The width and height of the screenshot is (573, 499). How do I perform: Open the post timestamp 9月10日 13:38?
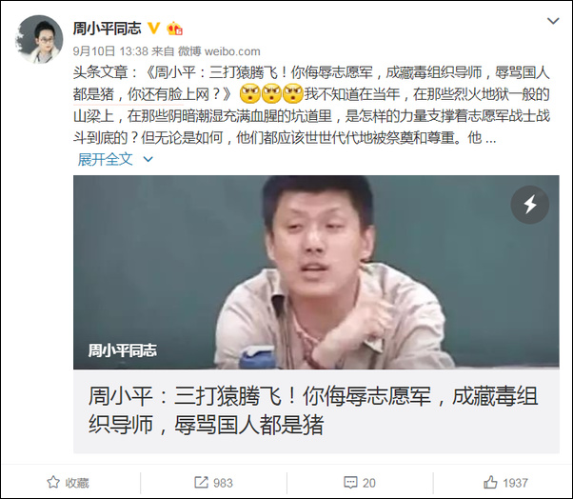tap(110, 51)
